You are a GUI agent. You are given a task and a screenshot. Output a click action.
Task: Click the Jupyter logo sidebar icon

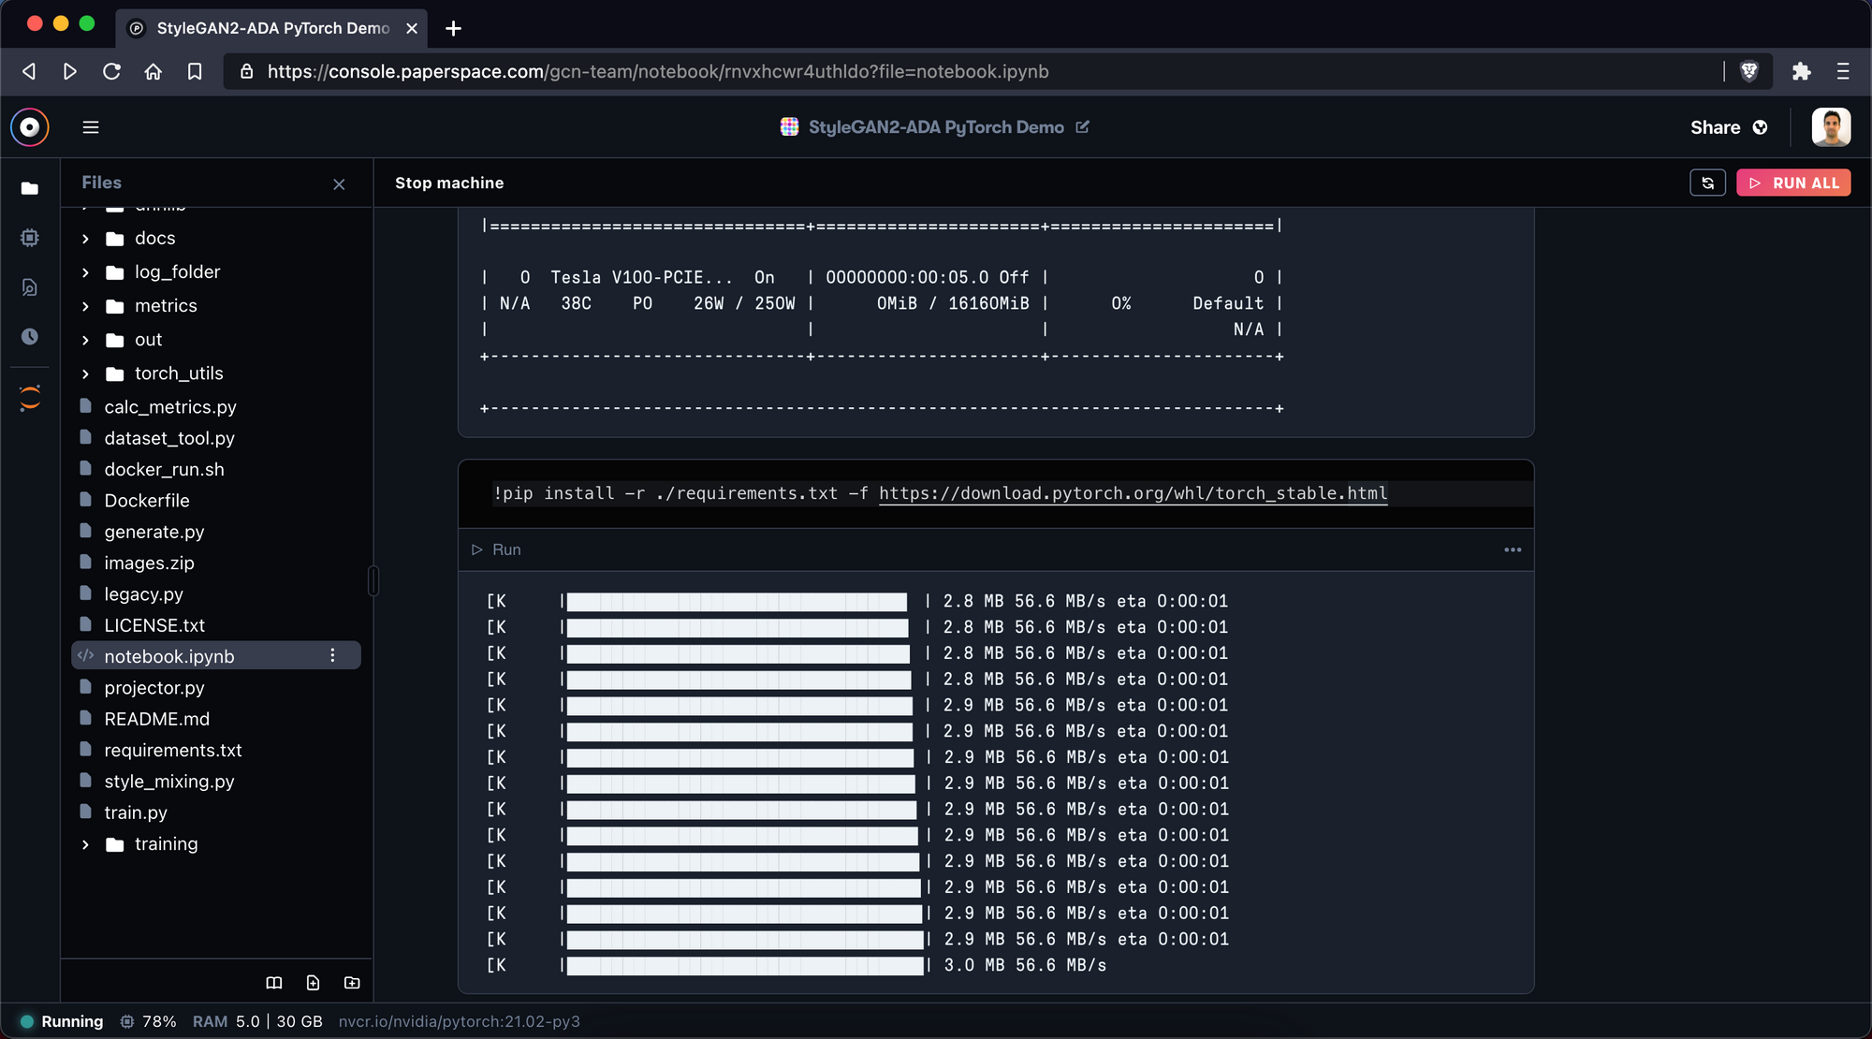(30, 398)
